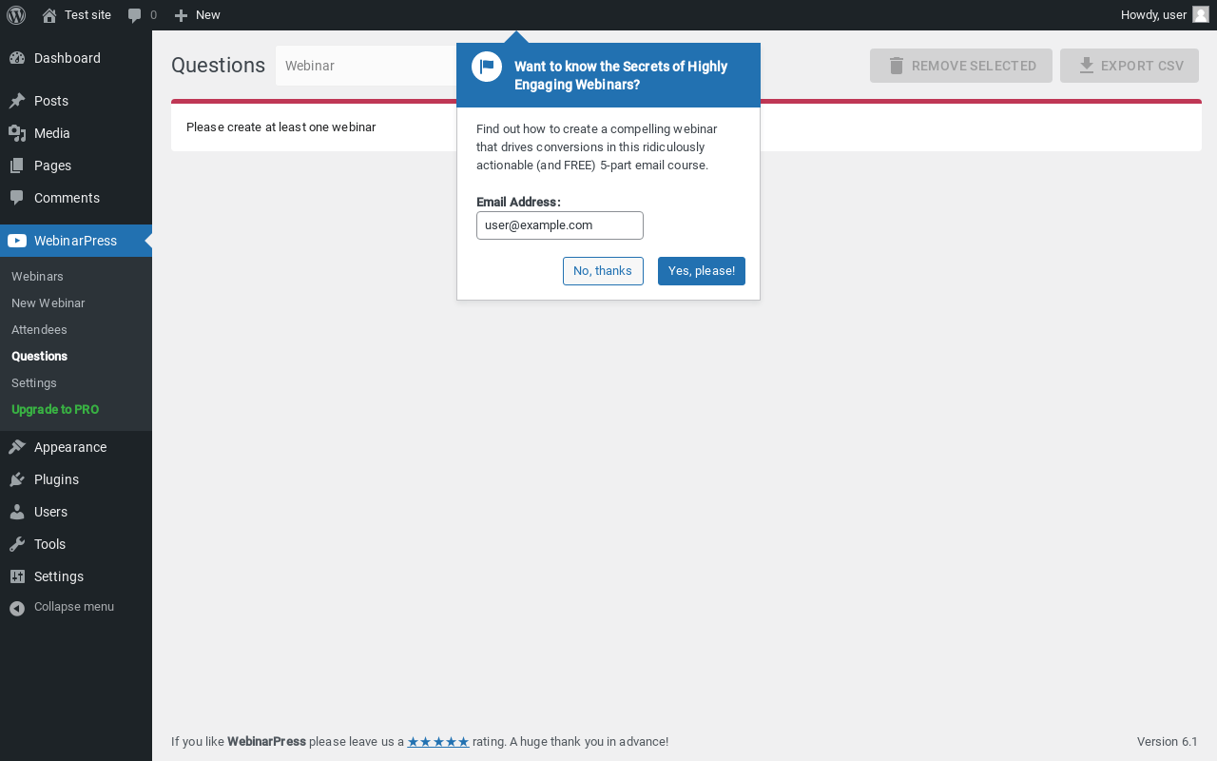Open the Webinar dropdown selector
Viewport: 1217px width, 761px height.
(x=366, y=66)
